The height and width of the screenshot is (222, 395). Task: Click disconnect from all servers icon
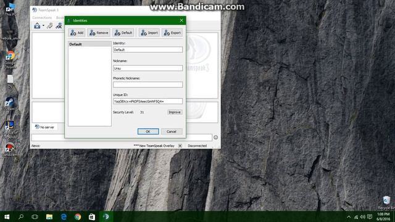59,26
